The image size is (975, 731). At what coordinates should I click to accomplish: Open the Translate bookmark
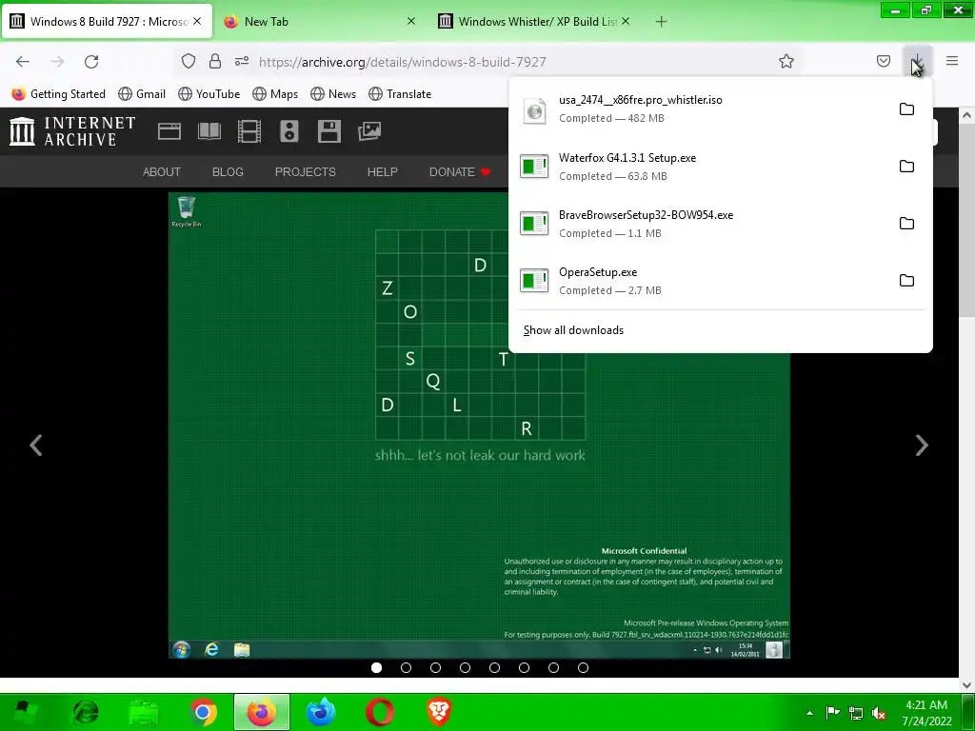pos(400,94)
